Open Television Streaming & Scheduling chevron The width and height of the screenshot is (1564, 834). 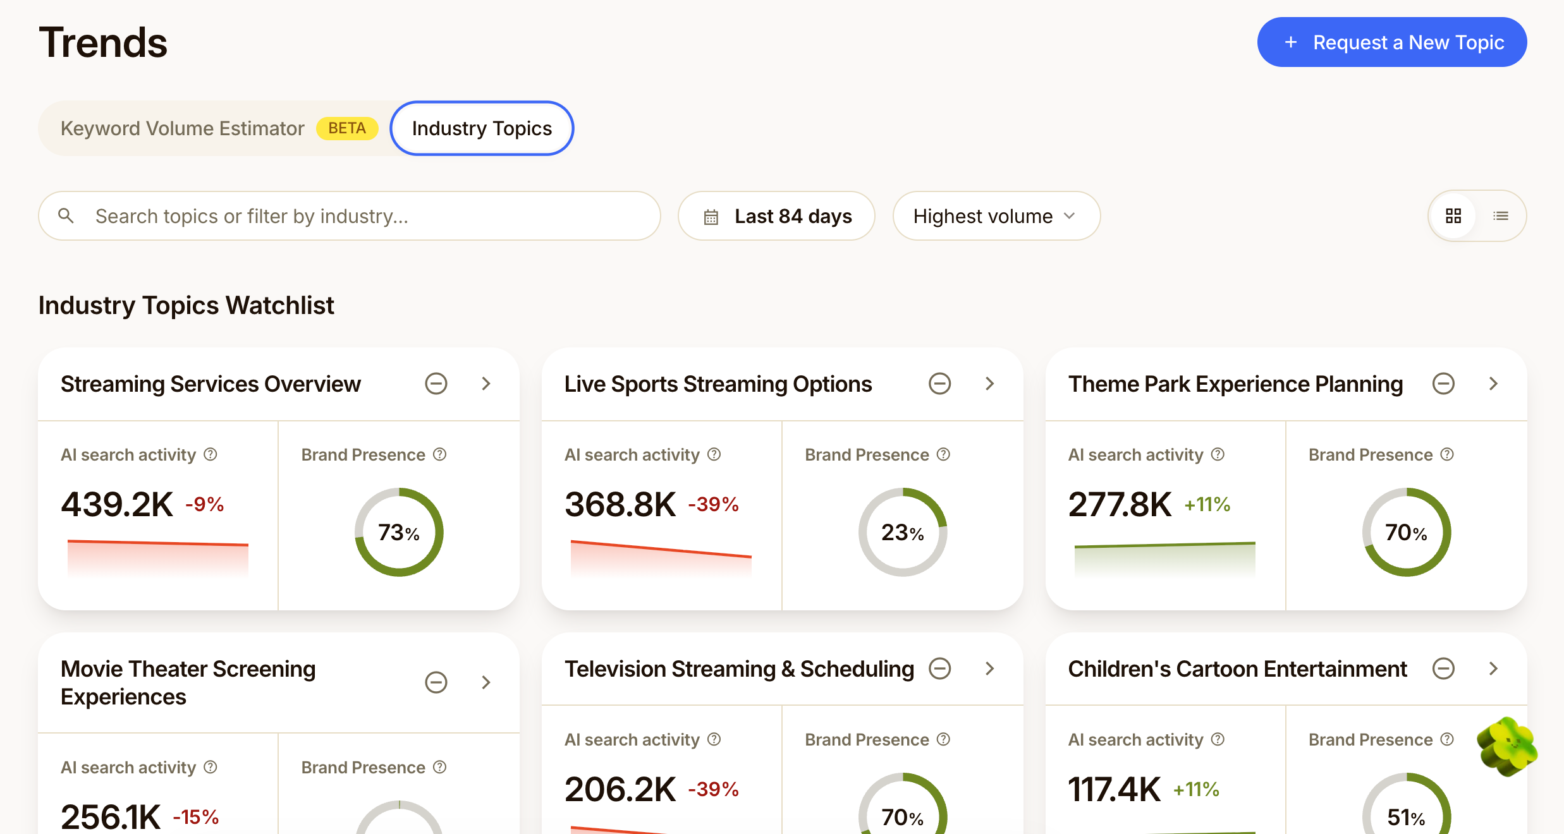pyautogui.click(x=990, y=668)
